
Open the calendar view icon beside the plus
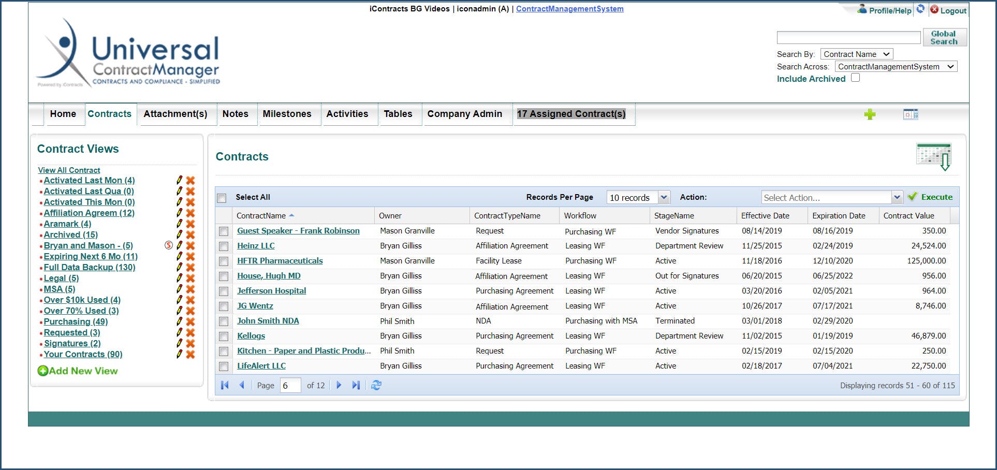tap(911, 114)
